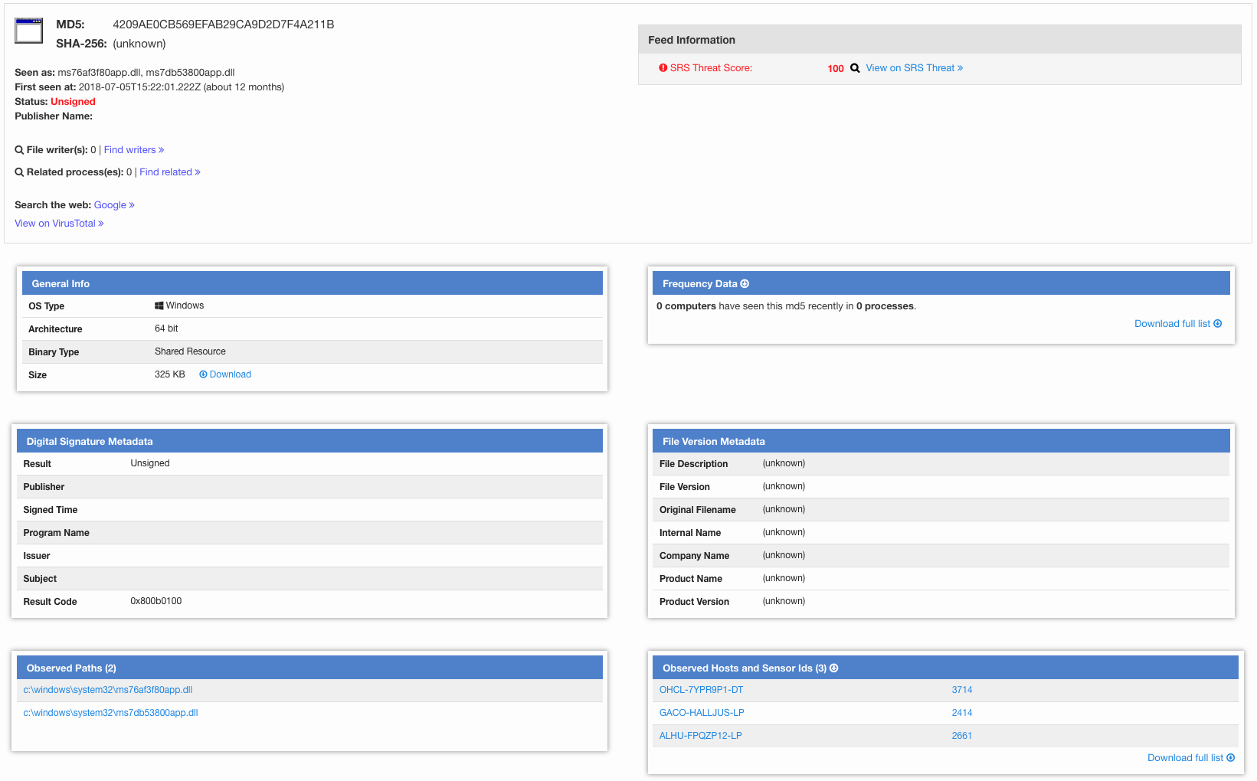Open Find related processes link

(169, 172)
